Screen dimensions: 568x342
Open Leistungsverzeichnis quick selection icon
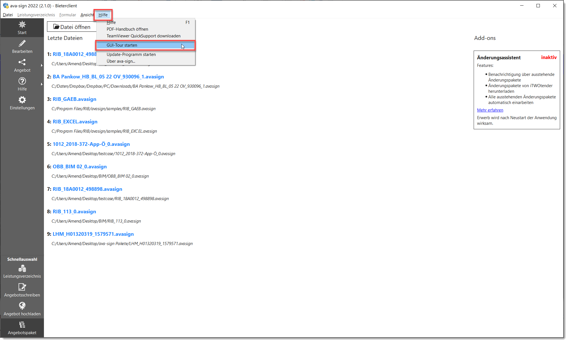pyautogui.click(x=22, y=269)
